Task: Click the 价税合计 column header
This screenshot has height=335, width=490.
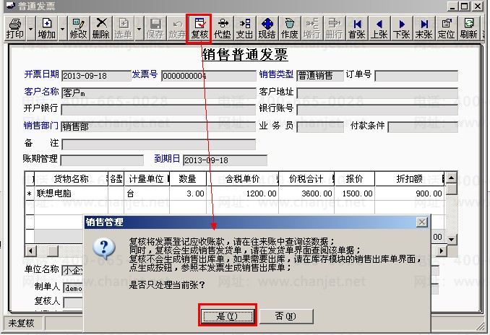Action: [306, 179]
